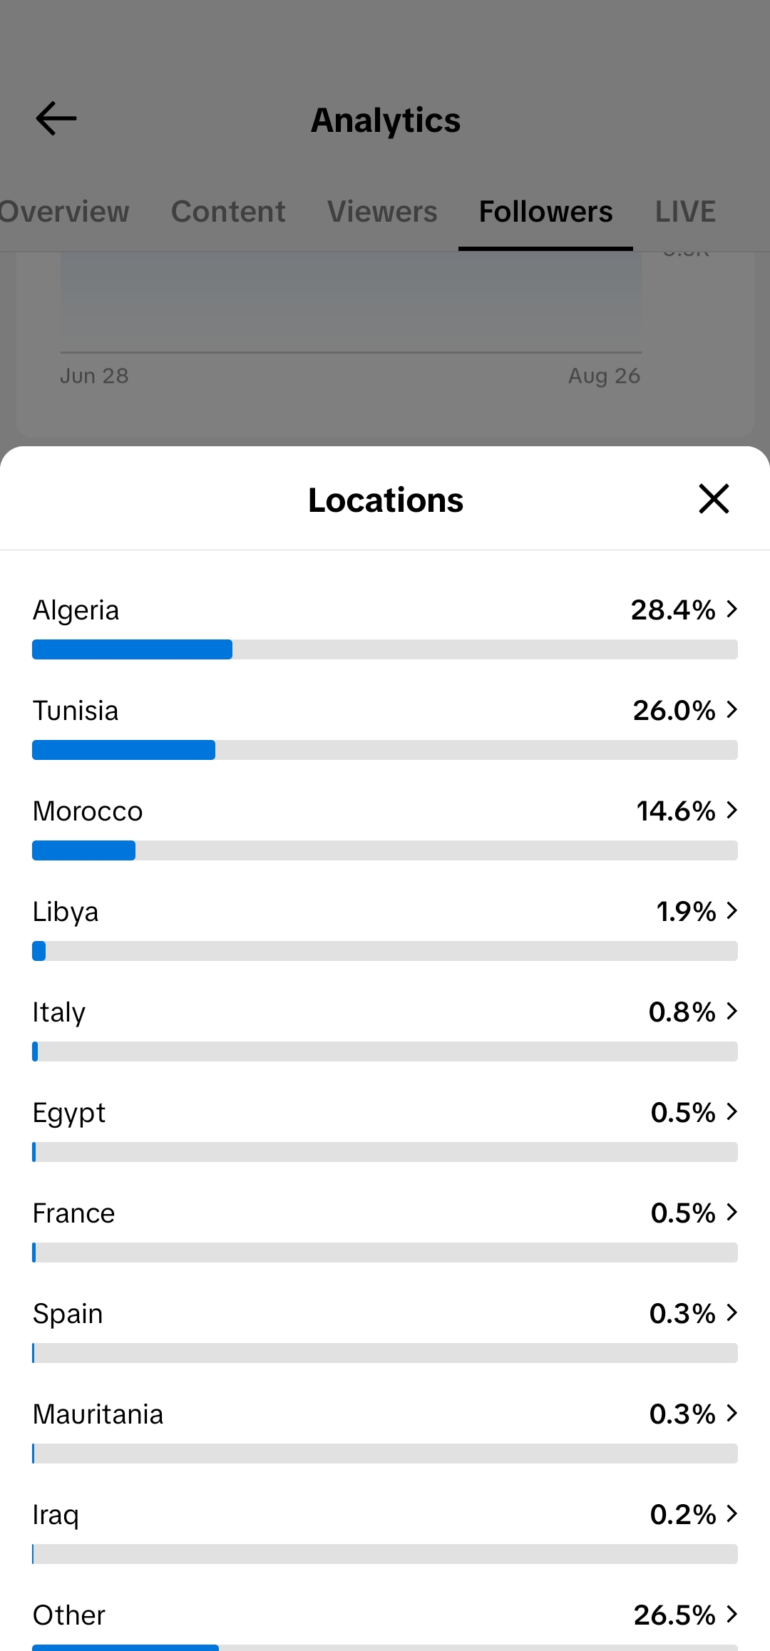This screenshot has height=1651, width=770.
Task: Open Morocco breakdown via chevron
Action: 731,810
